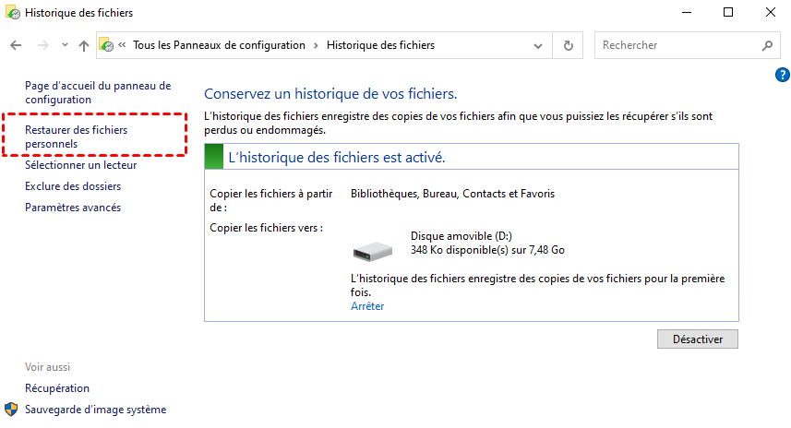Expand the breadcrumb arrow after Tous les Panneaux
This screenshot has width=791, height=428.
pos(316,45)
